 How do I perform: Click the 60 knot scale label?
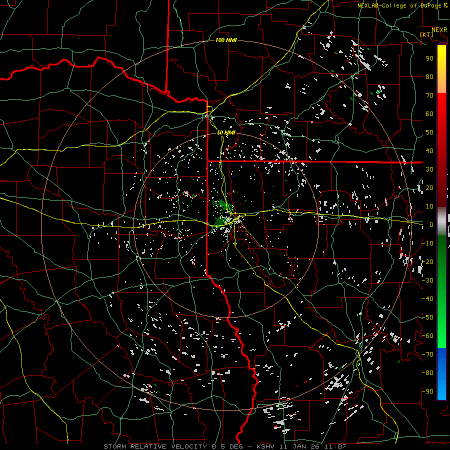tap(429, 113)
